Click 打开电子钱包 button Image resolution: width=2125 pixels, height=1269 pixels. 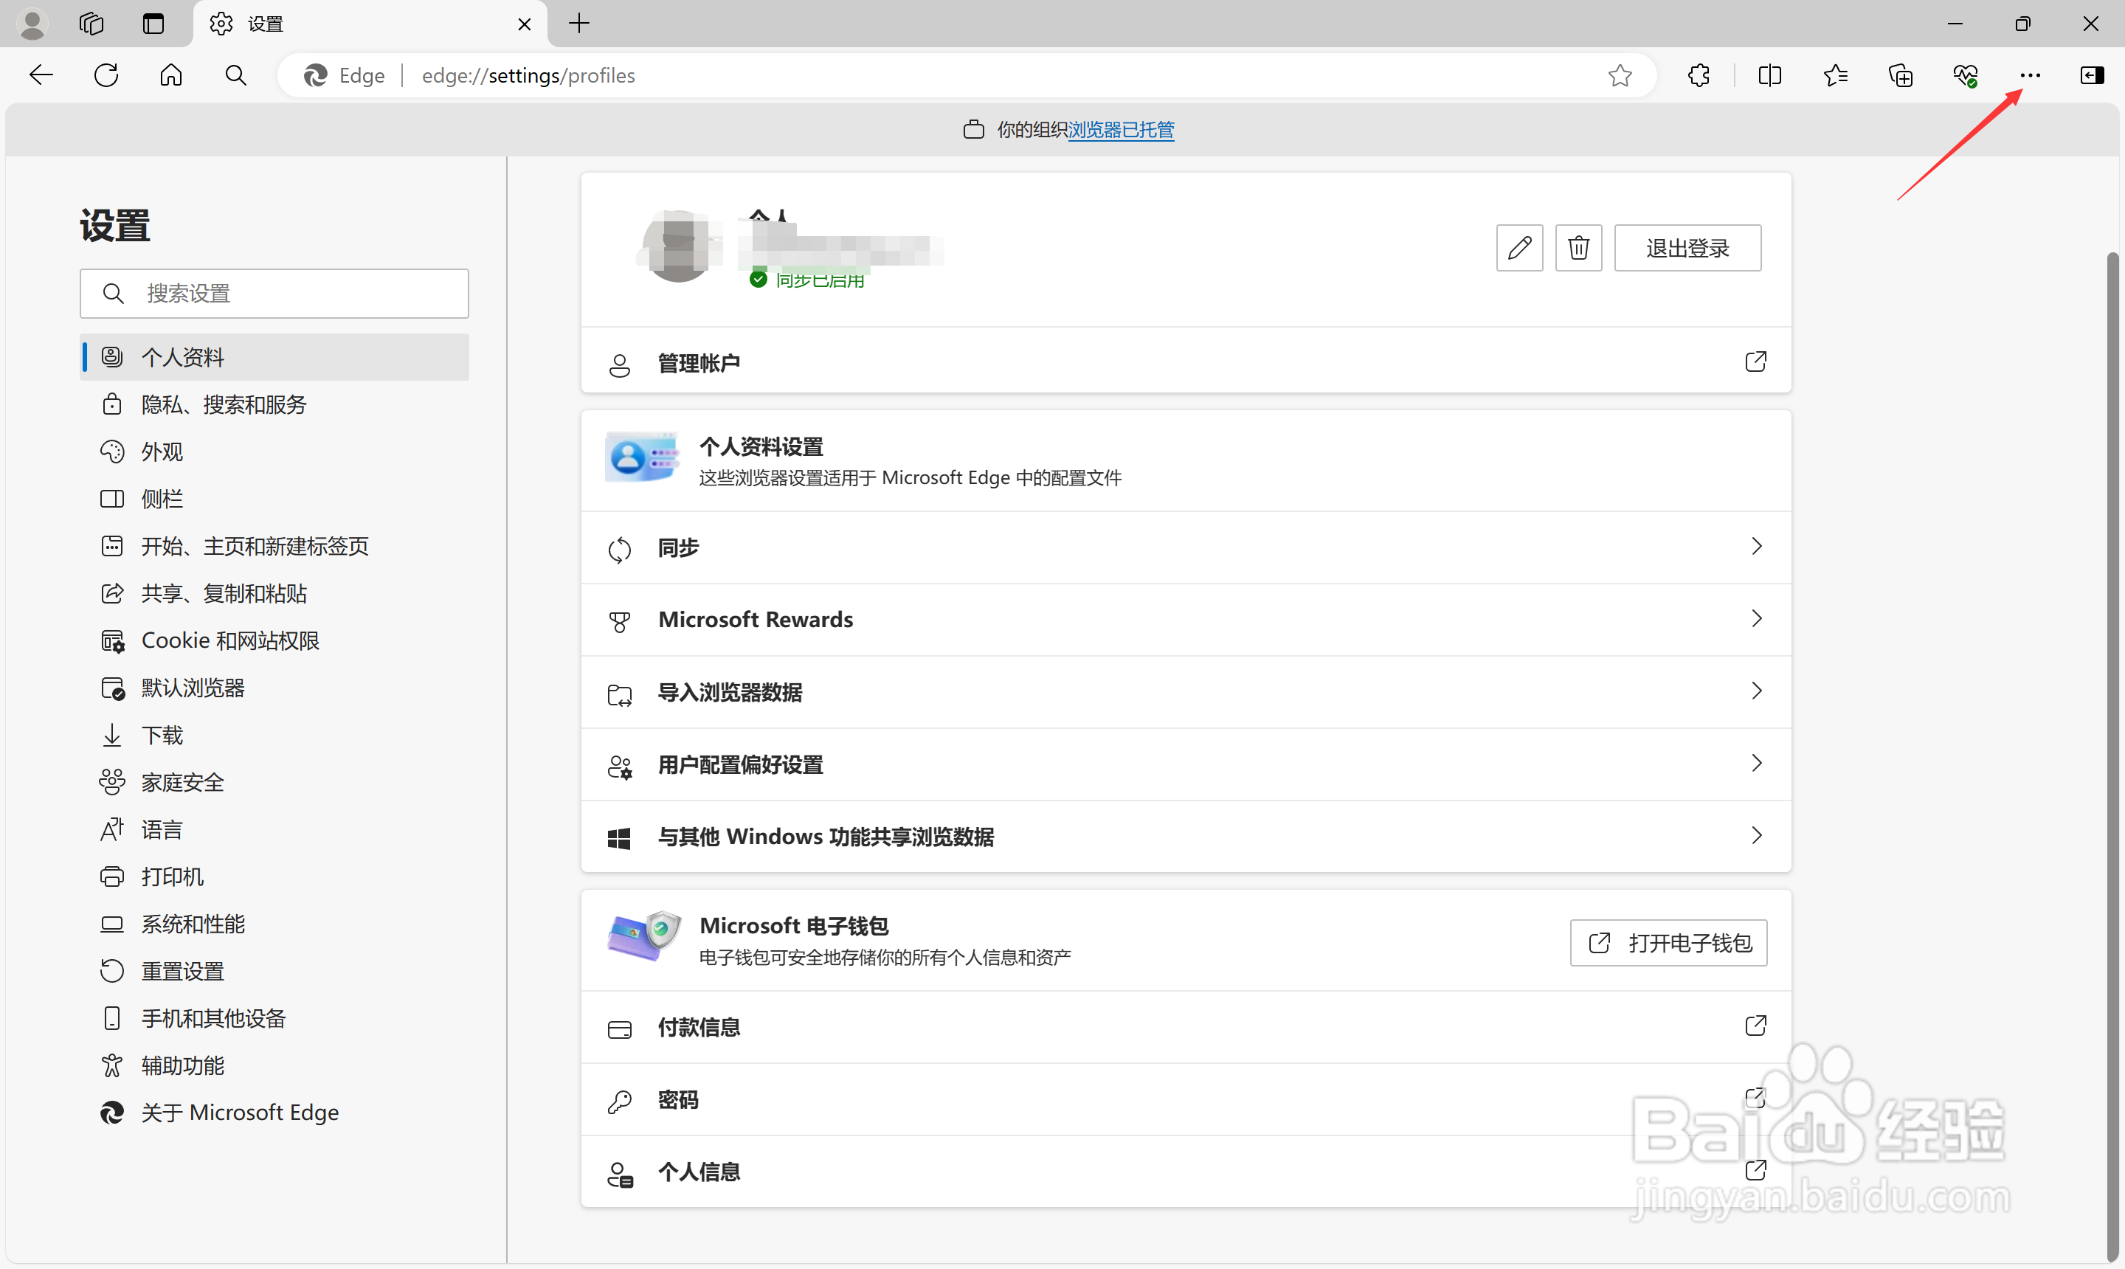coord(1668,942)
